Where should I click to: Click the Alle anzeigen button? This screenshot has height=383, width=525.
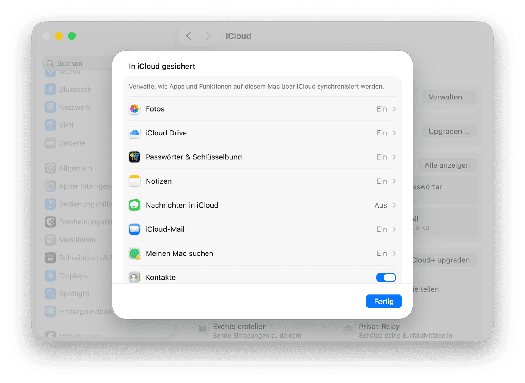click(x=447, y=165)
